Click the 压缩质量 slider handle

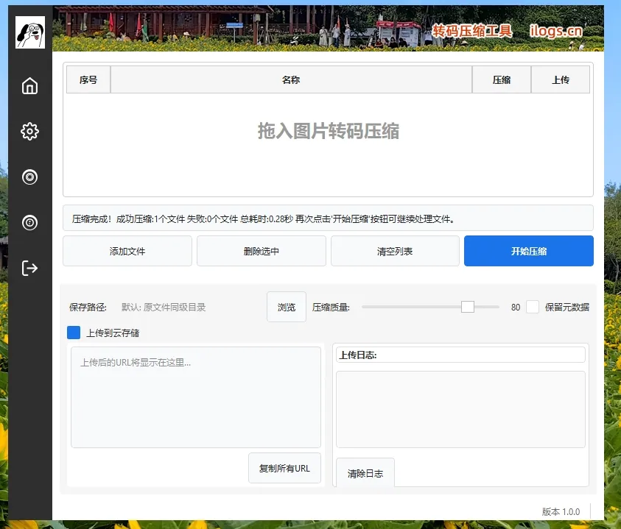pyautogui.click(x=467, y=307)
